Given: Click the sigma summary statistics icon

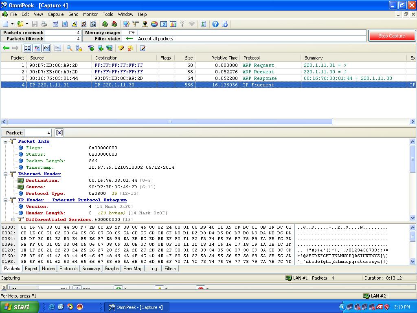Looking at the screenshot, I should (164, 24).
